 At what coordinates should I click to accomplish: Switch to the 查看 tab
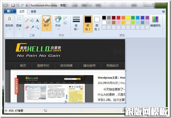(33, 12)
